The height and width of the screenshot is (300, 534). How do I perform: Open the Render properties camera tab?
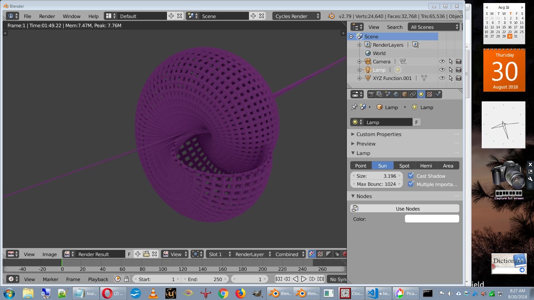click(x=371, y=94)
